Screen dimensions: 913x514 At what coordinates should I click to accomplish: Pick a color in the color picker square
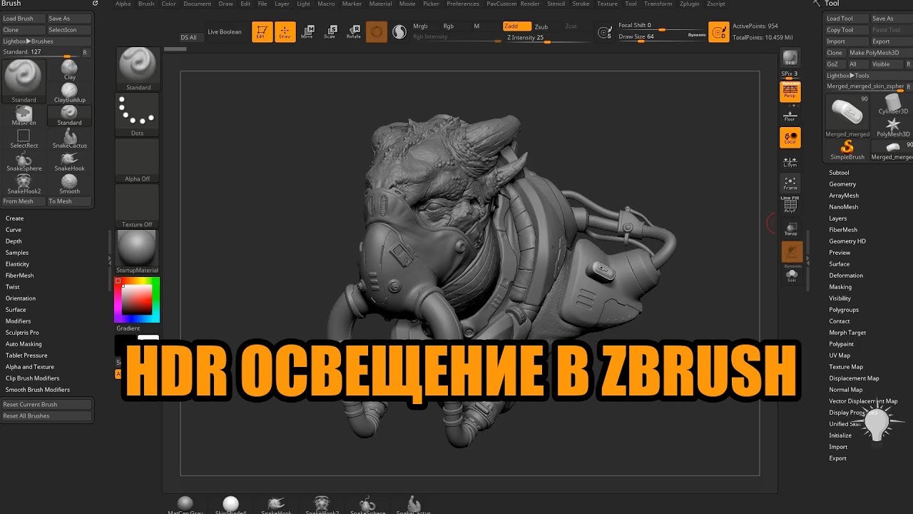pos(137,300)
